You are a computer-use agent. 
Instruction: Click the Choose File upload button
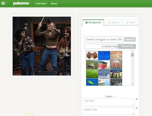pyautogui.click(x=127, y=46)
